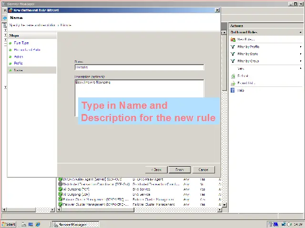Click Cancel in the New Outbound Rule Wizard
The height and width of the screenshot is (228, 305).
[x=203, y=170]
